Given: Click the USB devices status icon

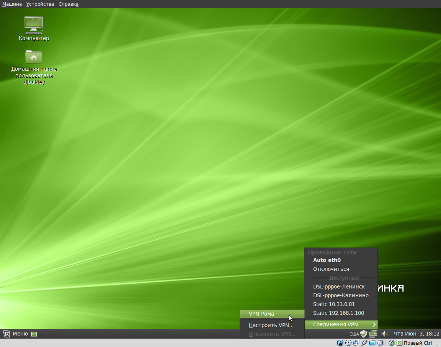Looking at the screenshot, I should coord(363,343).
